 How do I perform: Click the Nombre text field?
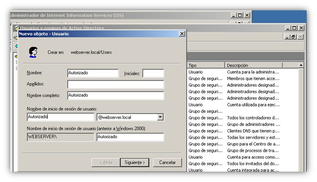tap(93, 73)
